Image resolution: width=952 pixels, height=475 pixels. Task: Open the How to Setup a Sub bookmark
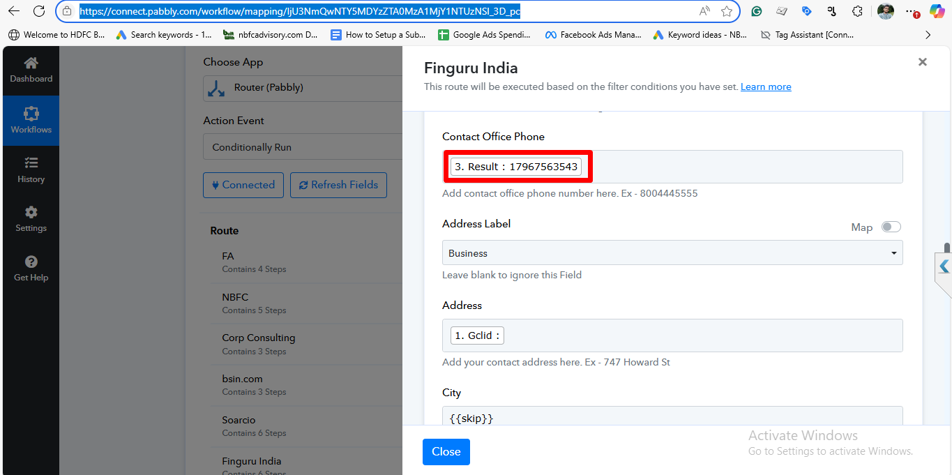pos(378,34)
